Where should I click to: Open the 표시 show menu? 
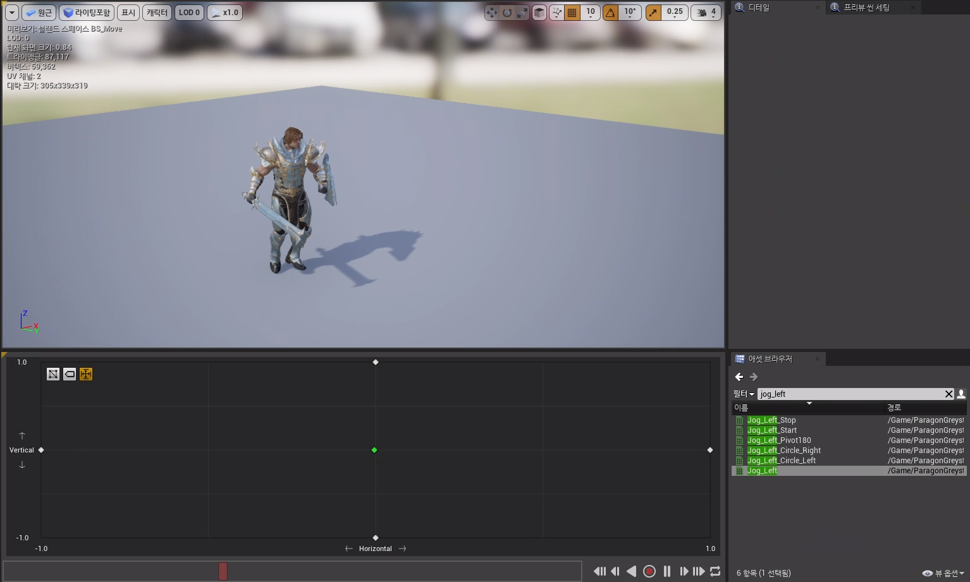(128, 13)
